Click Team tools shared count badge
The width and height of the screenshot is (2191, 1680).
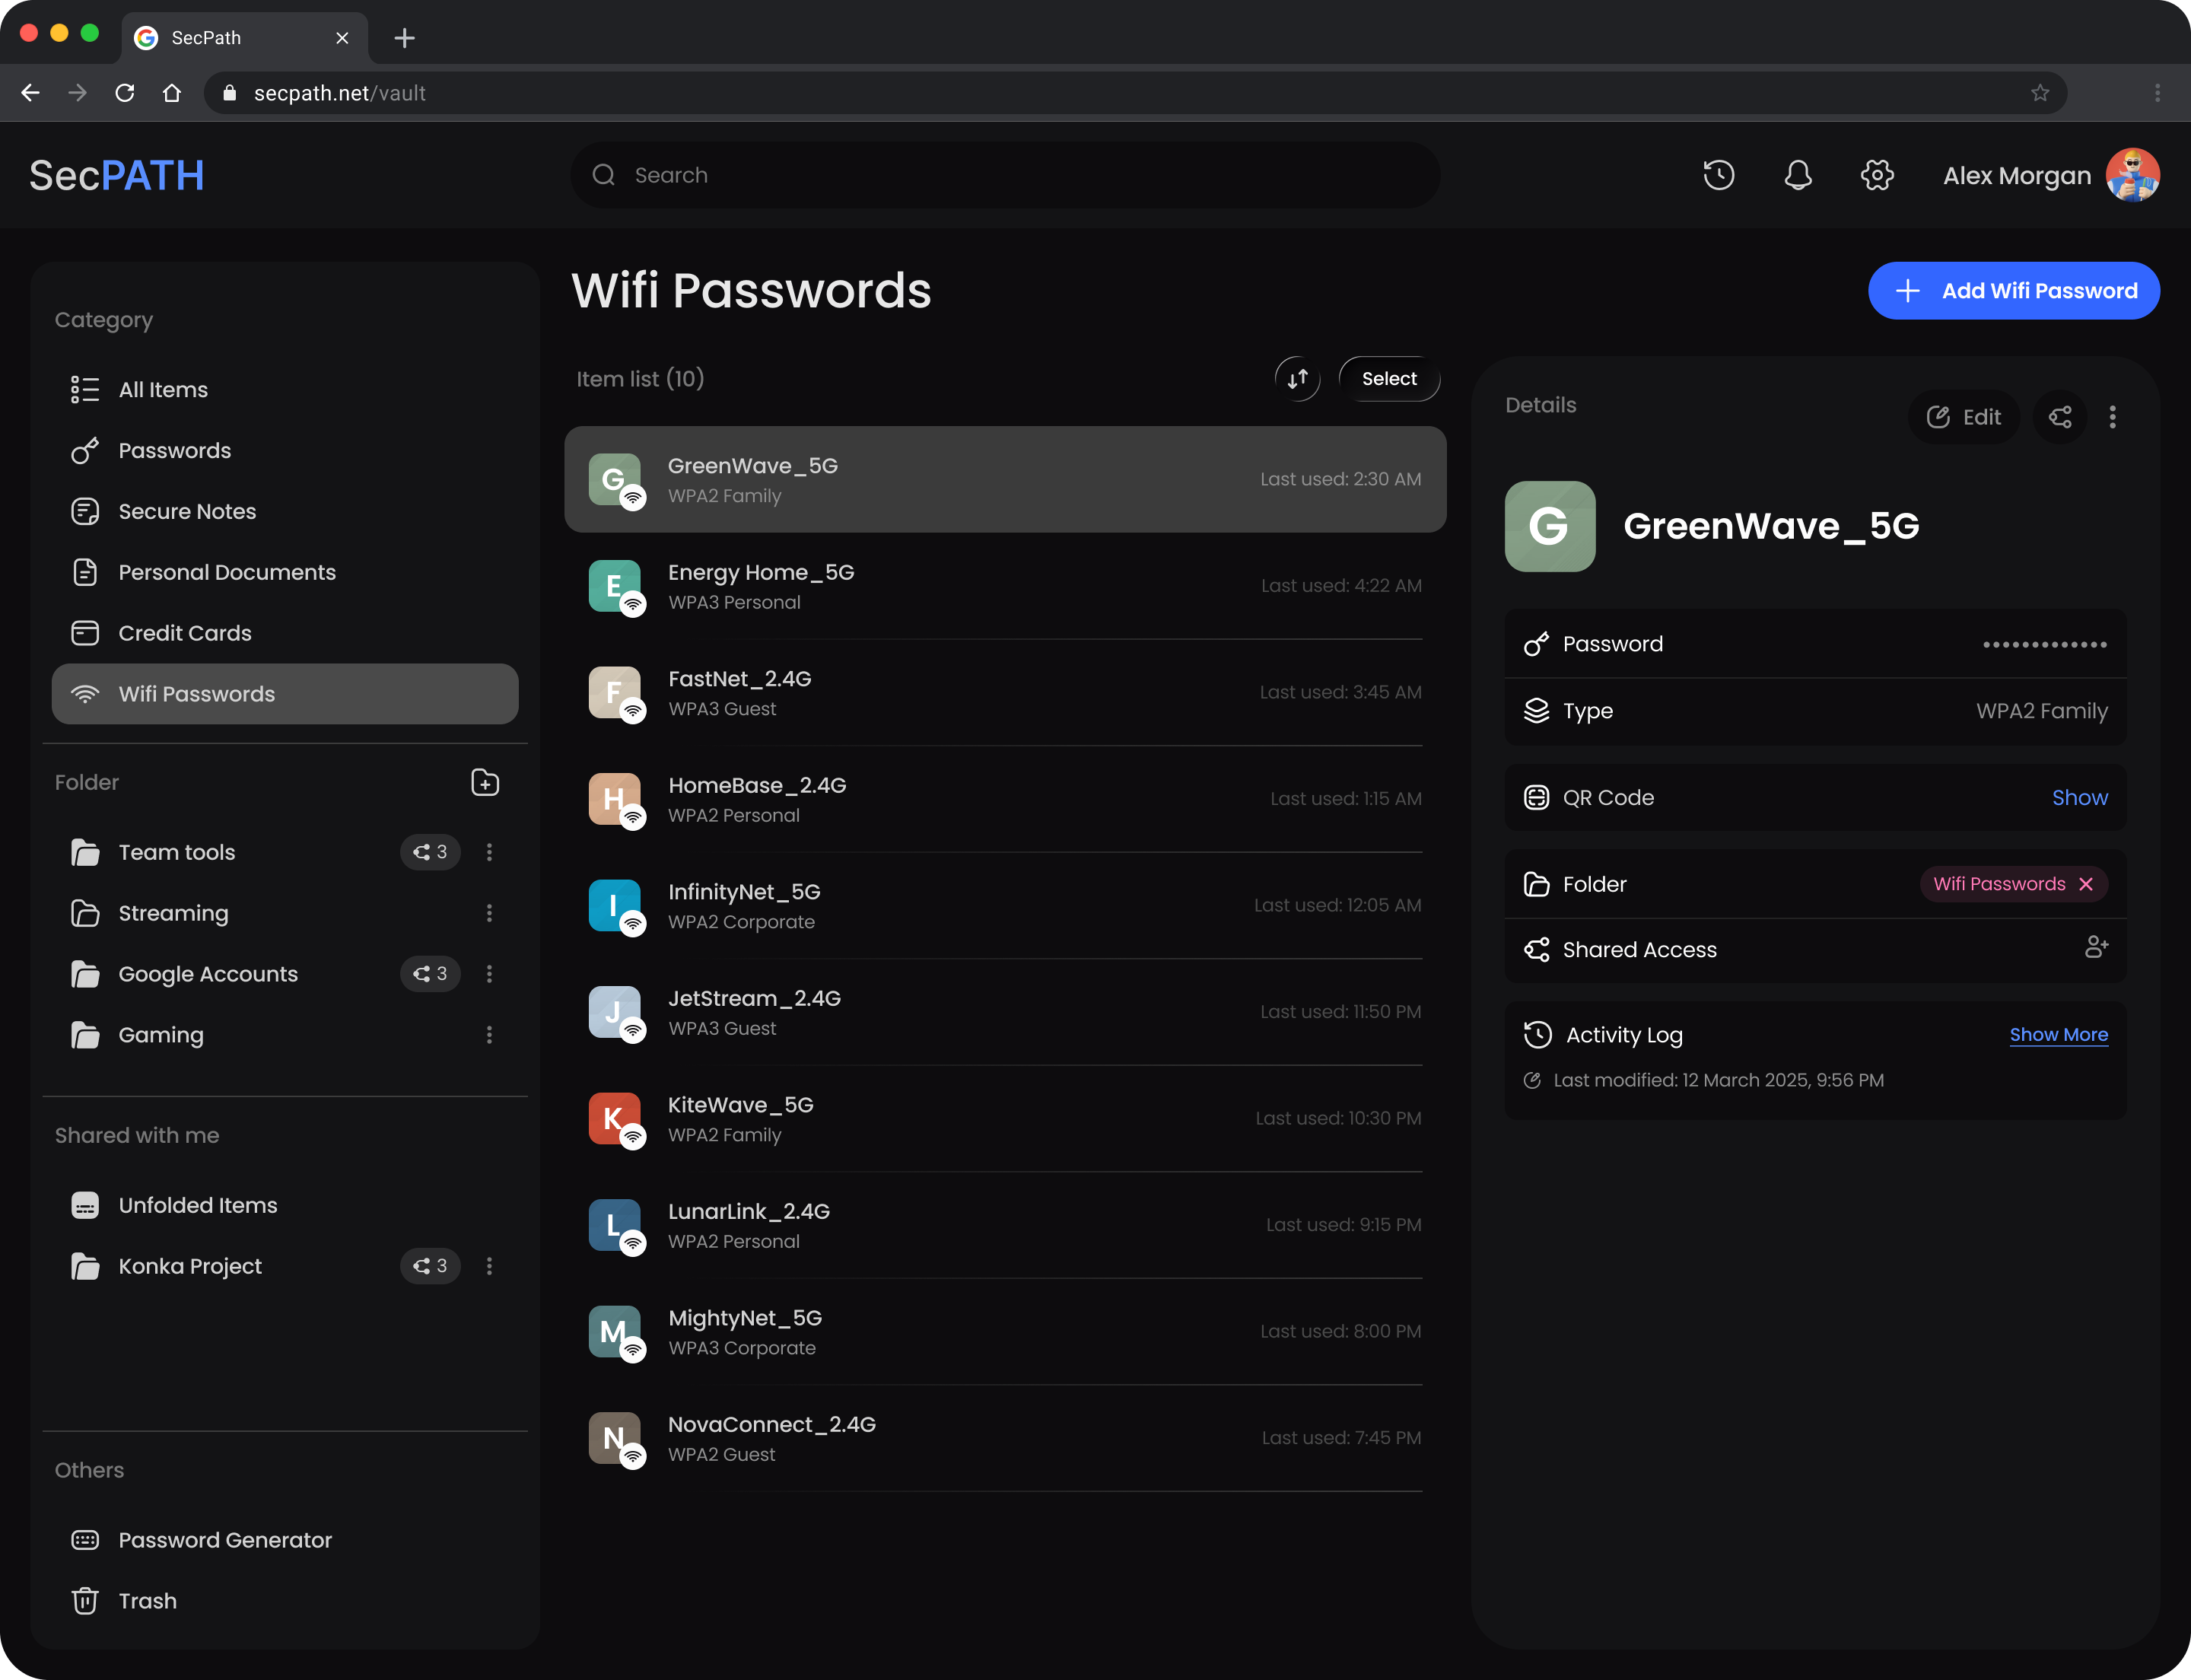coord(430,852)
